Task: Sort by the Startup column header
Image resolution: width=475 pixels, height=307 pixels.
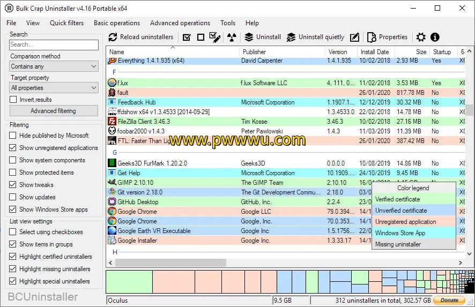Action: coord(443,52)
